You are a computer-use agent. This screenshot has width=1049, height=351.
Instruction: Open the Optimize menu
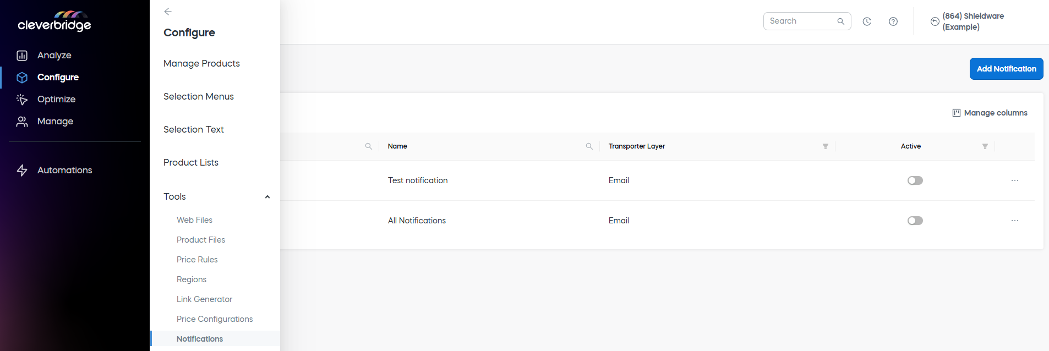[x=56, y=100]
